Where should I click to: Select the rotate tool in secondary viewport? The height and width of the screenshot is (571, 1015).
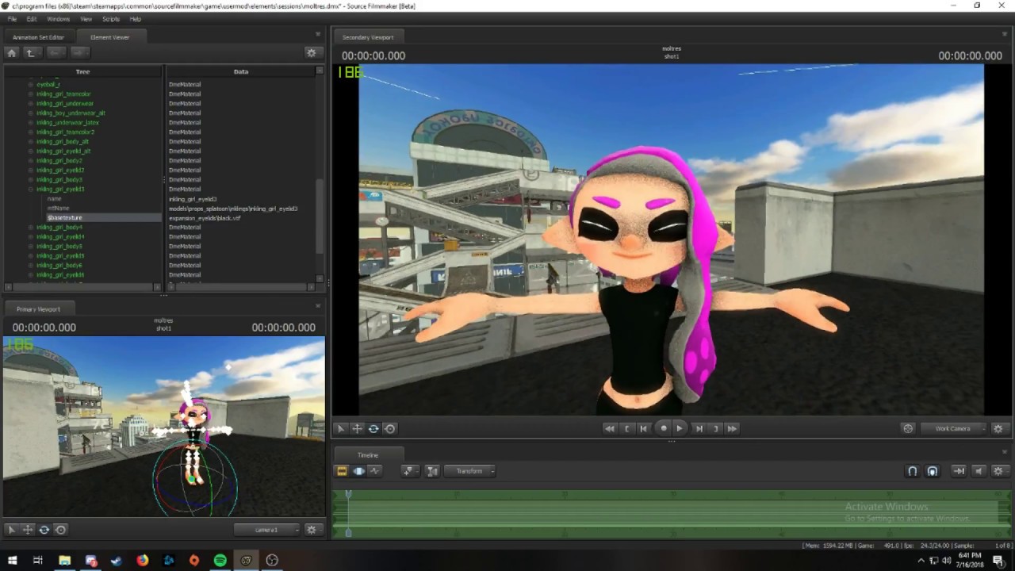[373, 428]
